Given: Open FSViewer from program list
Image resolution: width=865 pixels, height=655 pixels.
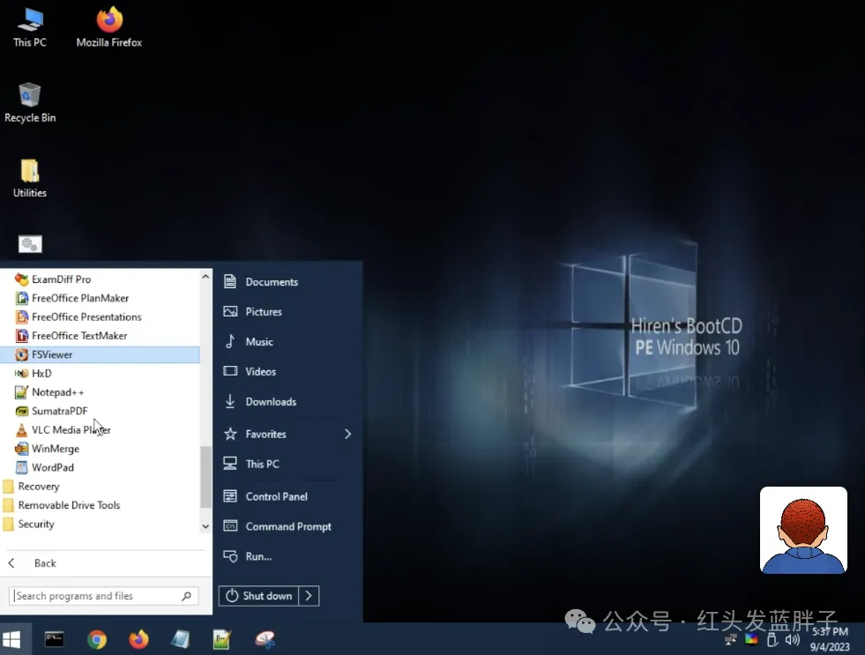Looking at the screenshot, I should click(x=100, y=354).
